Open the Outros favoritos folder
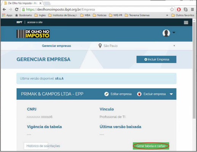The width and height of the screenshot is (197, 152). click(x=183, y=15)
